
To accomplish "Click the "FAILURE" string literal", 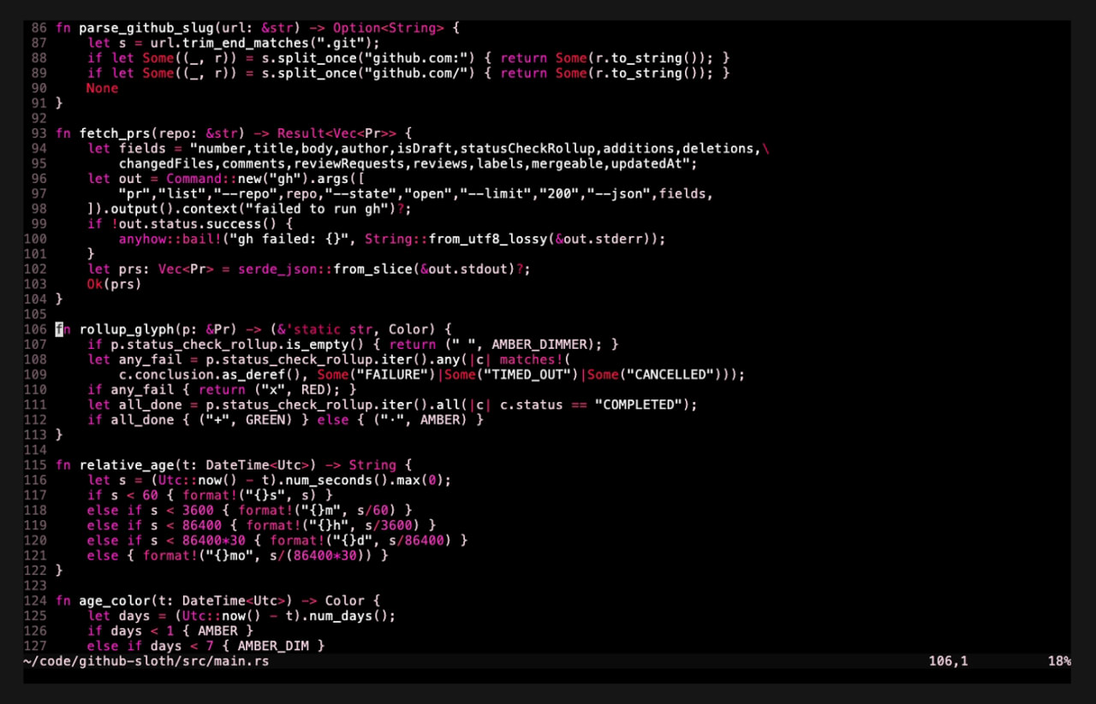I will pyautogui.click(x=394, y=375).
